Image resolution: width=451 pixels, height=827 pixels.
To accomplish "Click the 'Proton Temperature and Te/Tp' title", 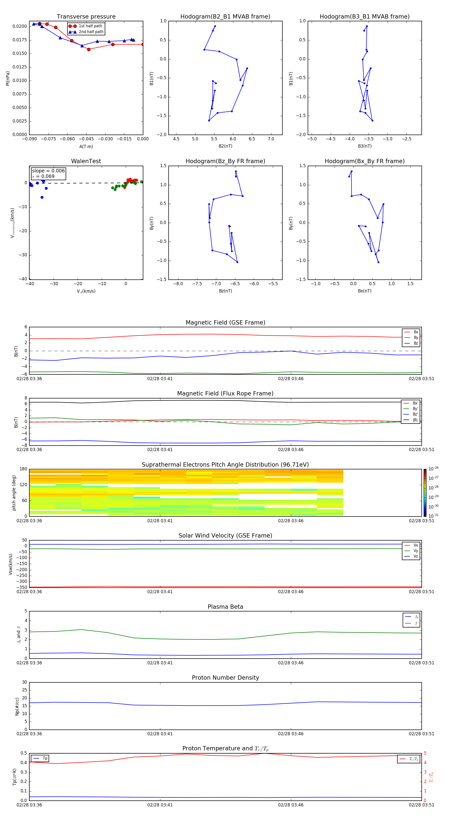I will tap(225, 749).
